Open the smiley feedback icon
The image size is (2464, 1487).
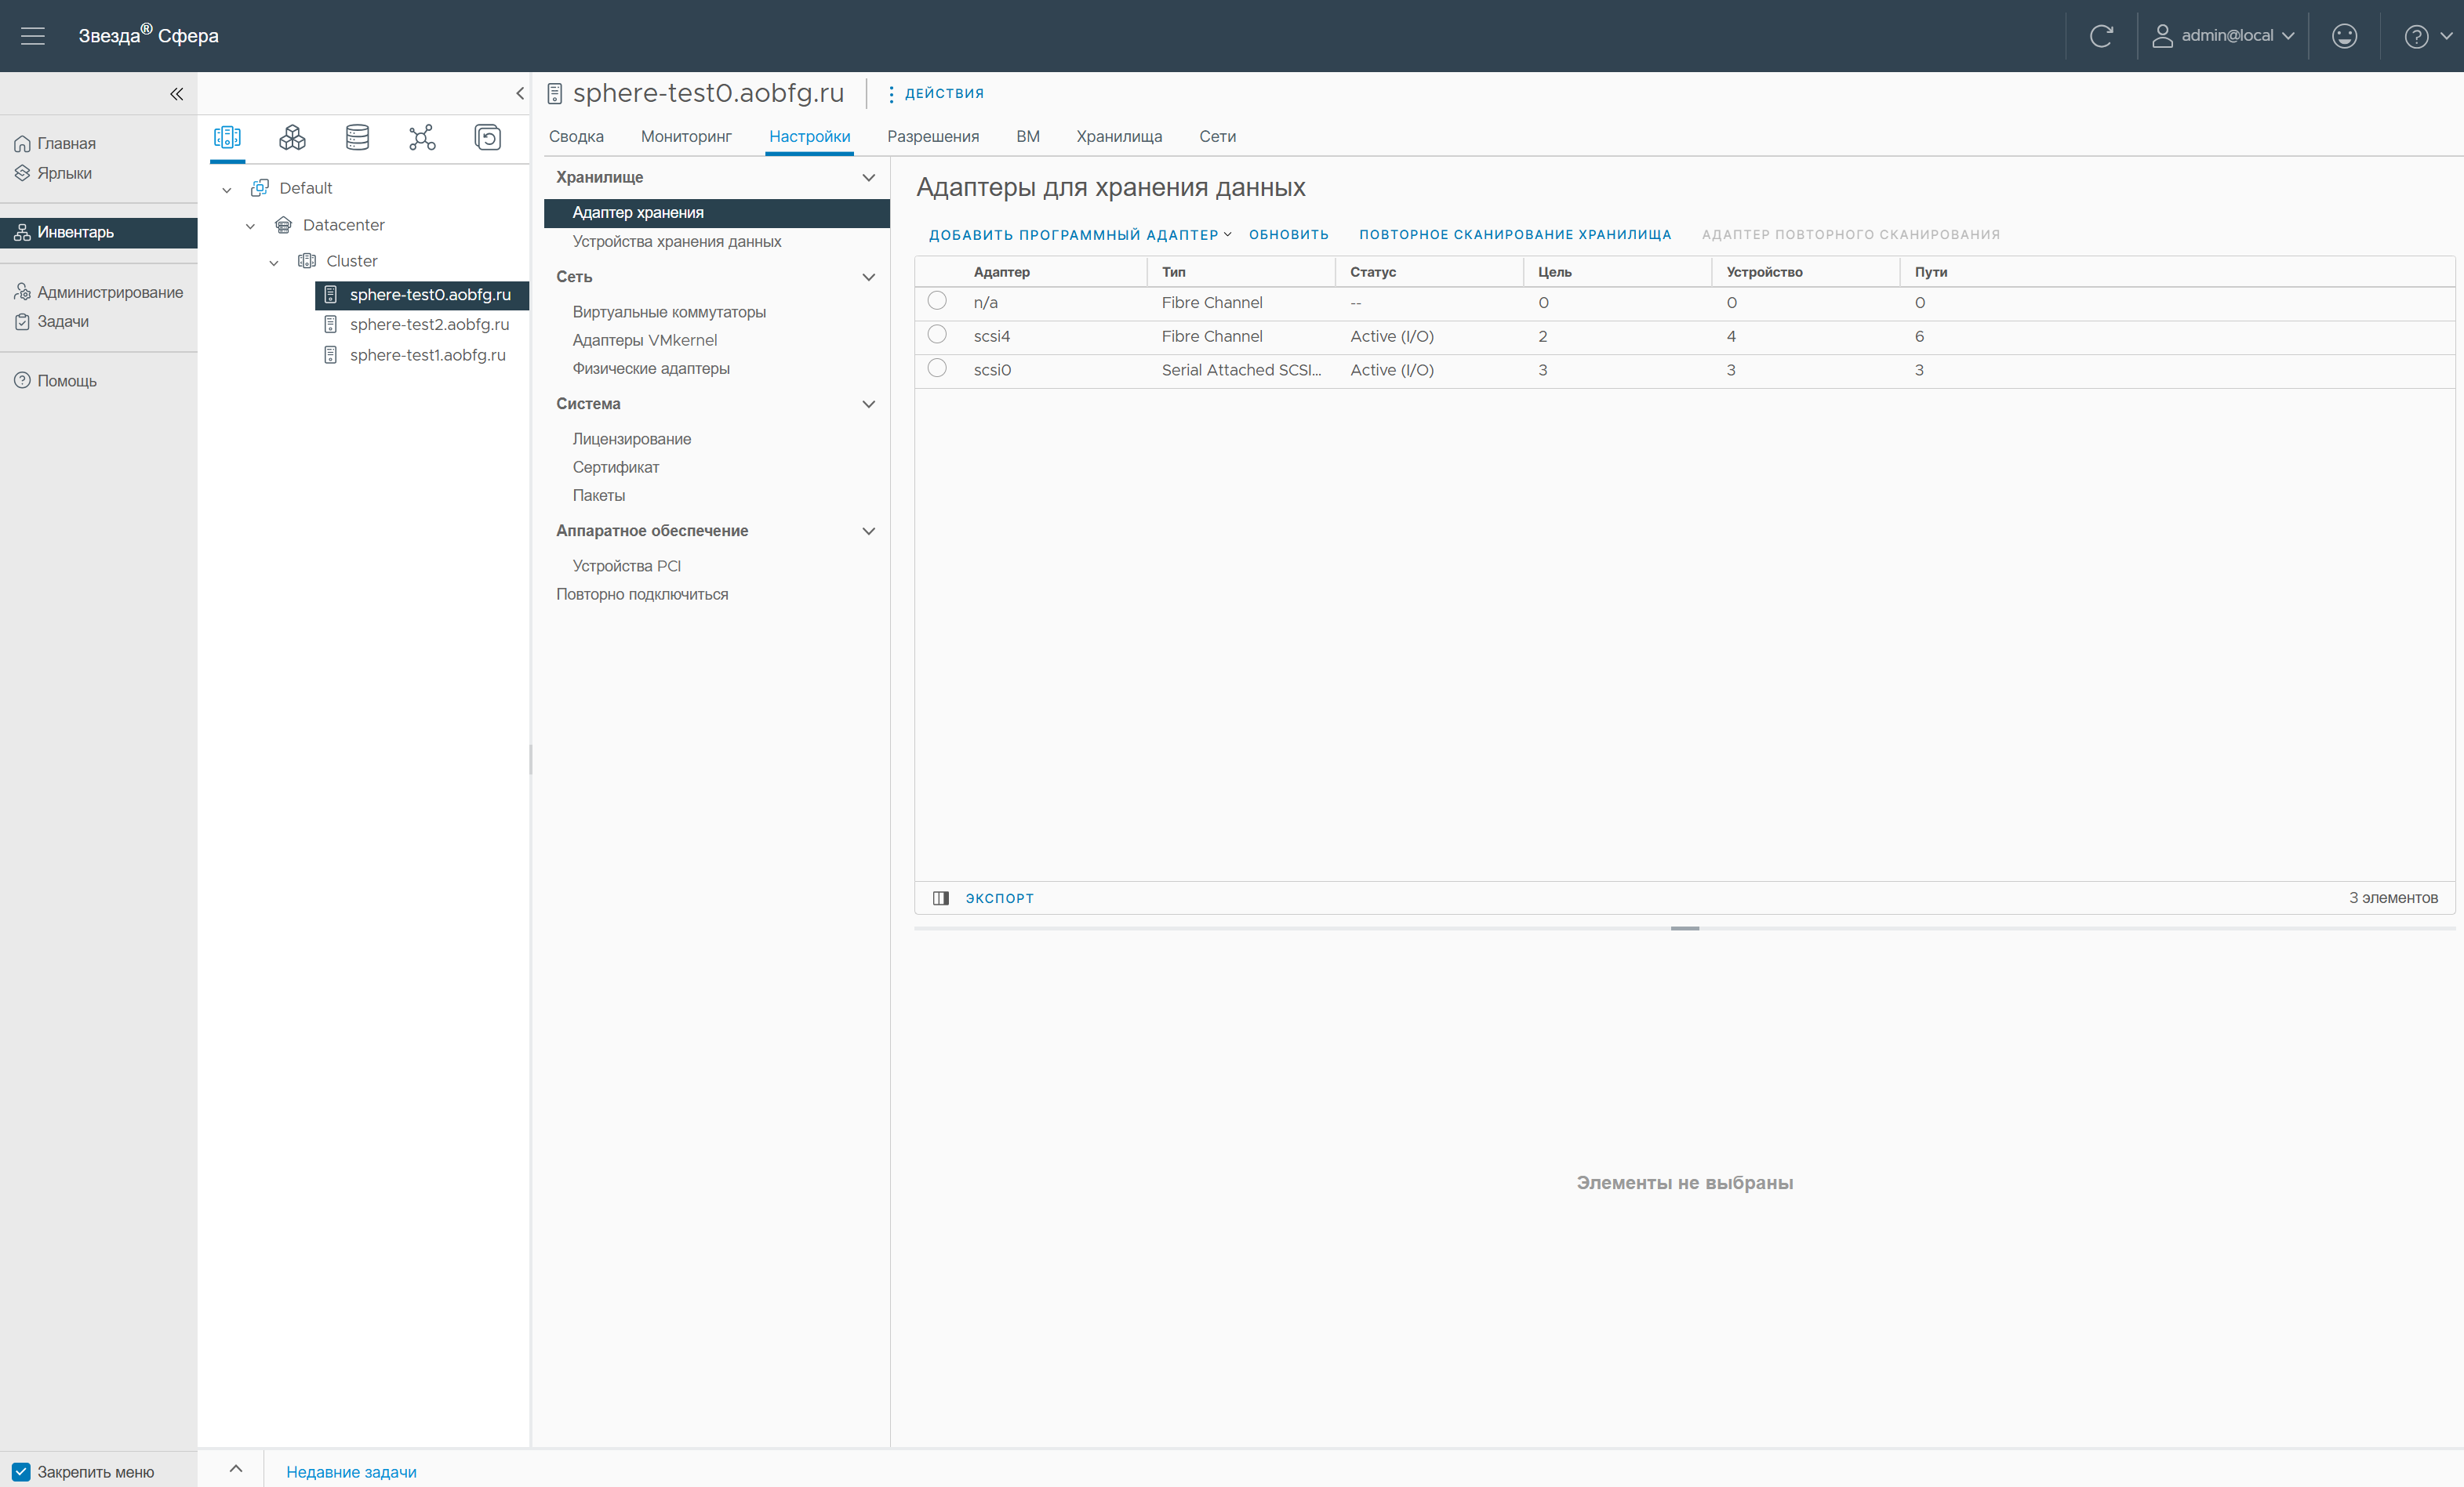(2344, 36)
